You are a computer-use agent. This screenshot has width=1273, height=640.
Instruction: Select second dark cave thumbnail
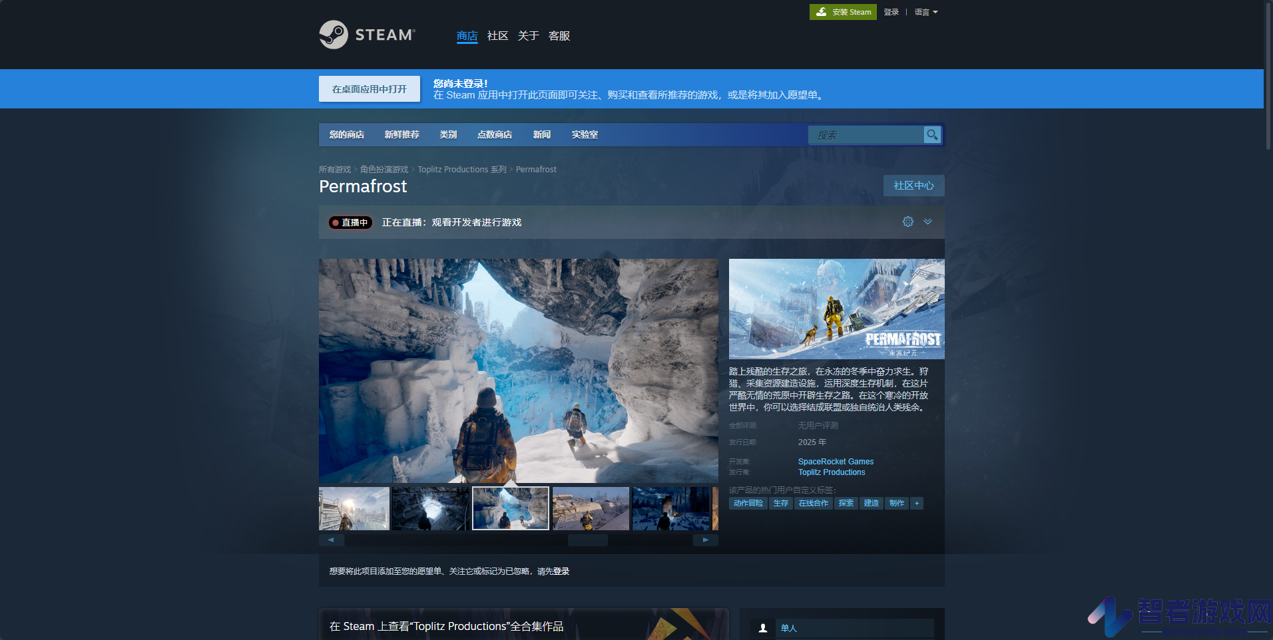(x=431, y=508)
